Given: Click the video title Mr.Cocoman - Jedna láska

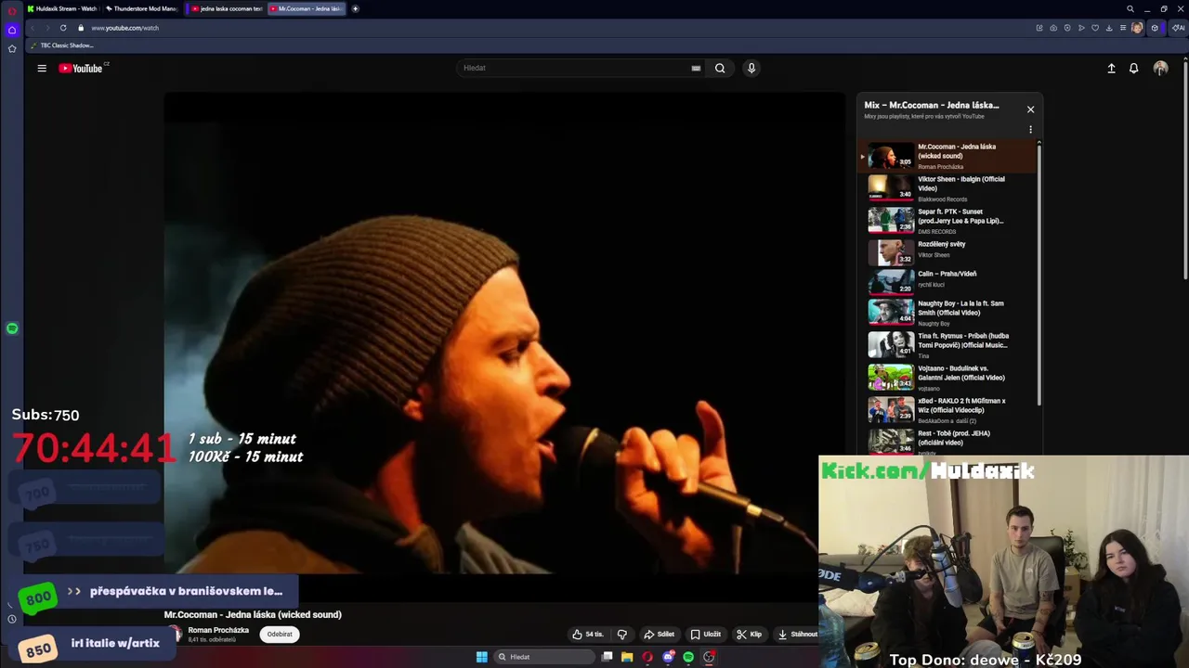Looking at the screenshot, I should [253, 614].
